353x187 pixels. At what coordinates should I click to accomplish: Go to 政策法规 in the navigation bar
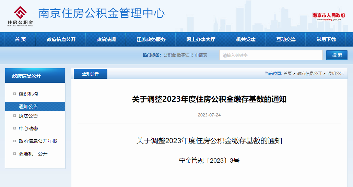(x=106, y=39)
